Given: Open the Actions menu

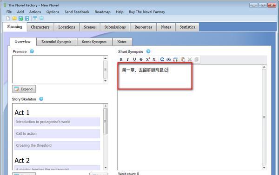Looking at the screenshot, I should point(35,12).
